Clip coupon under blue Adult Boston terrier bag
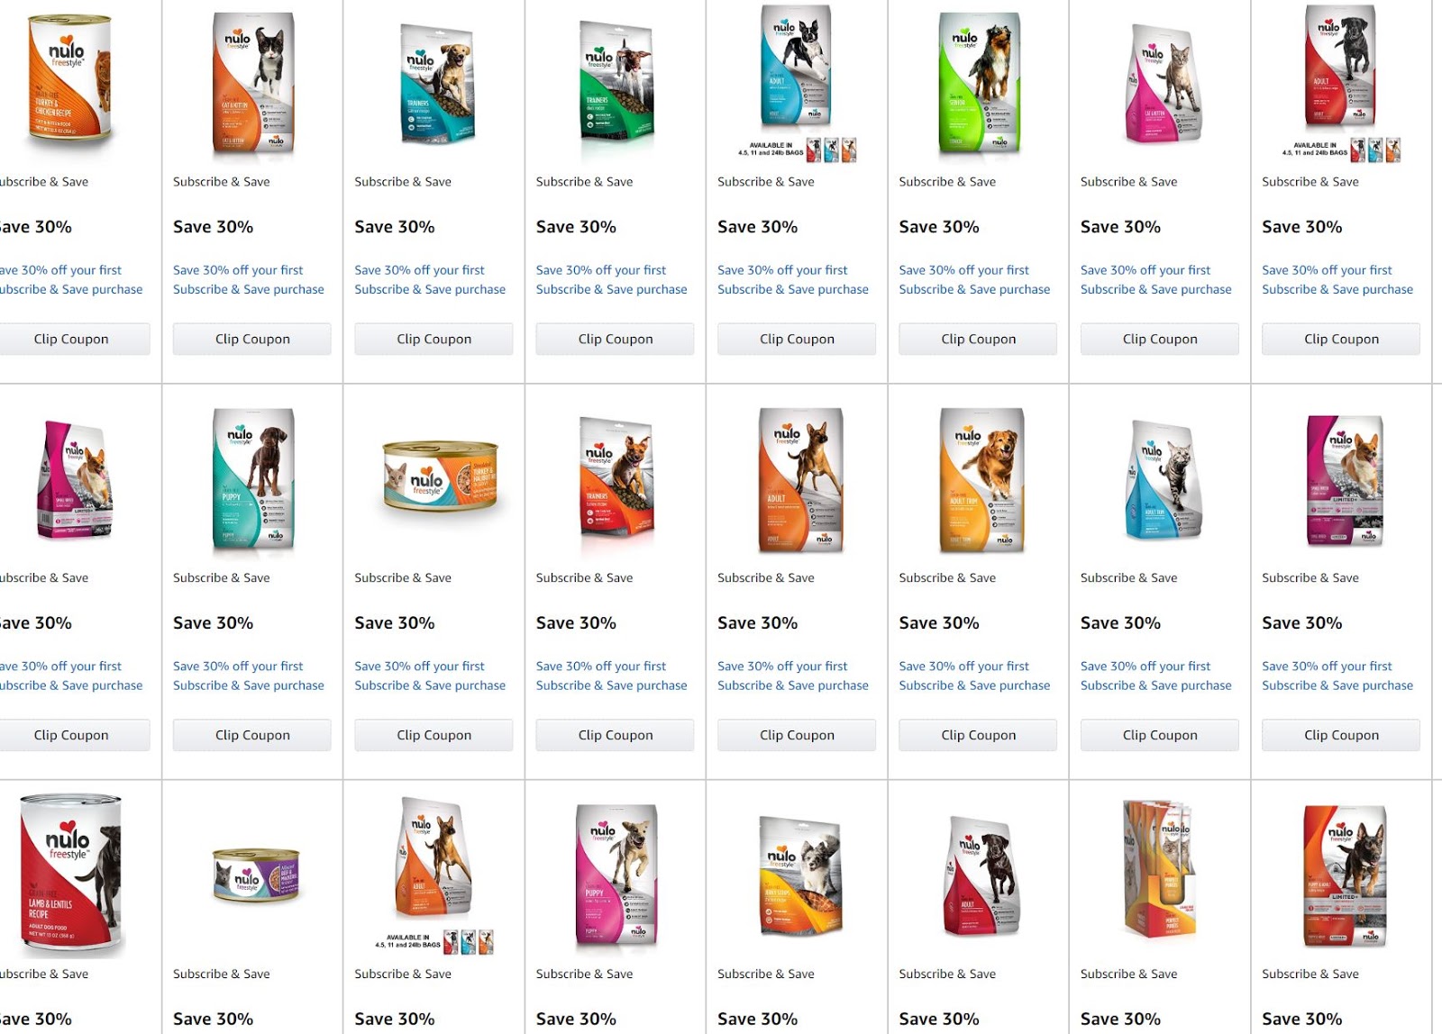The width and height of the screenshot is (1442, 1034). click(x=797, y=339)
